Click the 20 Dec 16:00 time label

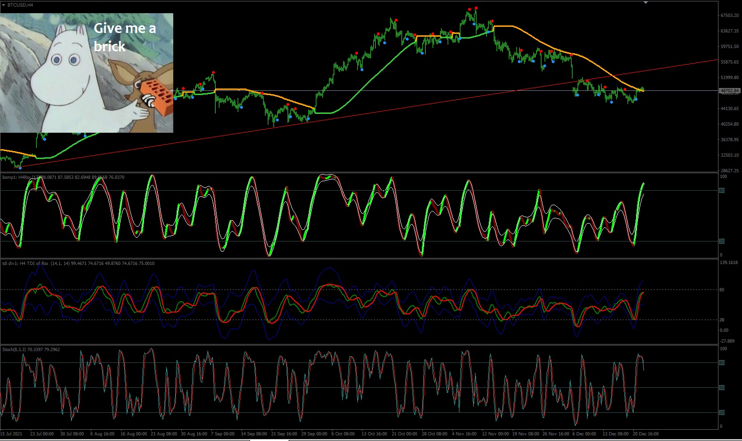646,434
